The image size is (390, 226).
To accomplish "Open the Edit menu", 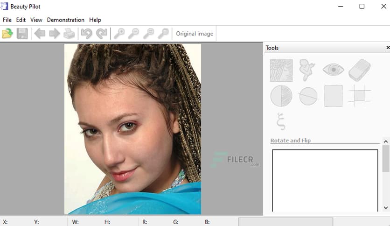I will pyautogui.click(x=21, y=20).
